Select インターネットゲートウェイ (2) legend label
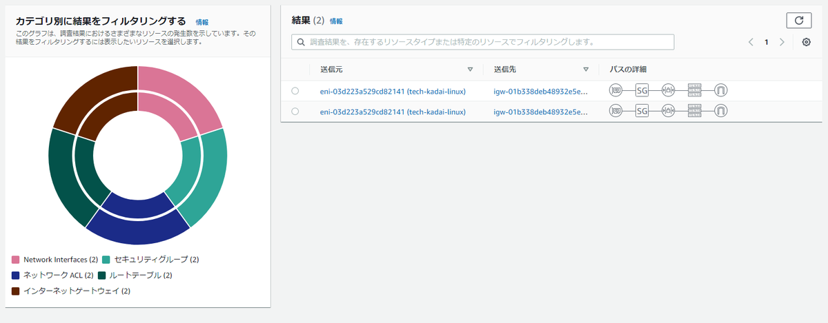This screenshot has width=828, height=323. 77,291
